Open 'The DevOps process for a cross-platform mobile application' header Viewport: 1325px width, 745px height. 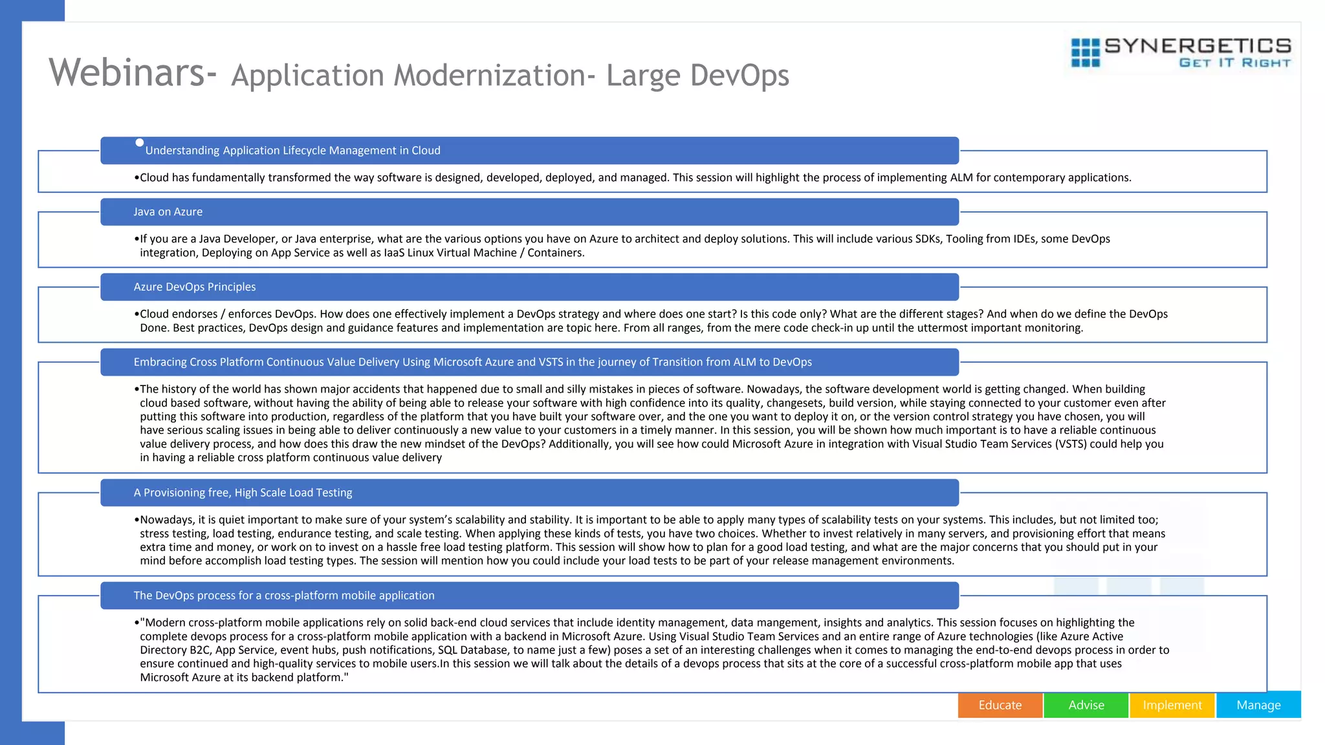(529, 595)
